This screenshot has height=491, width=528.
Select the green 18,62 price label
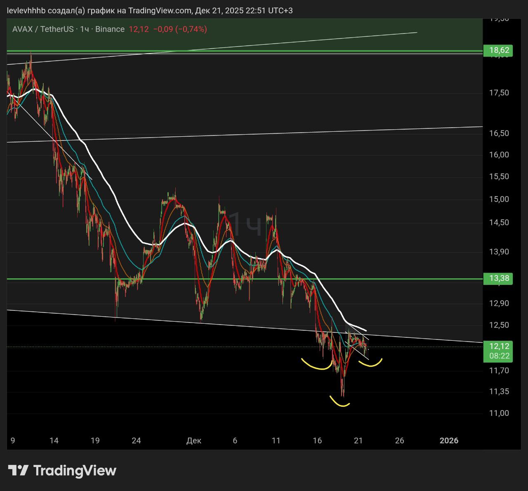(x=499, y=51)
